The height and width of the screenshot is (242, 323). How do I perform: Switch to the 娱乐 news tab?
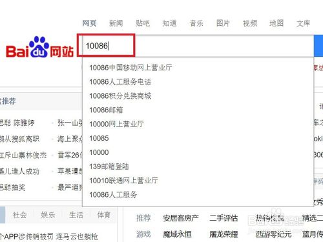(48, 215)
